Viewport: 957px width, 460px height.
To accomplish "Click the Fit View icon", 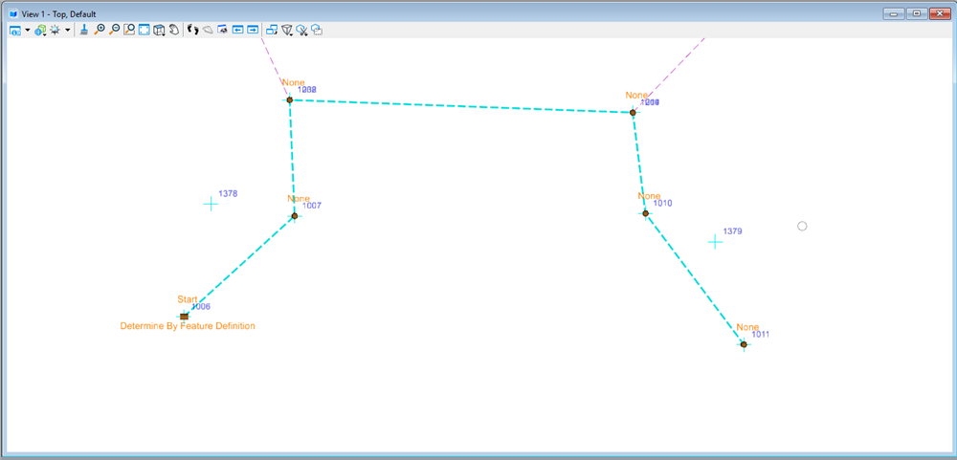I will click(x=145, y=30).
